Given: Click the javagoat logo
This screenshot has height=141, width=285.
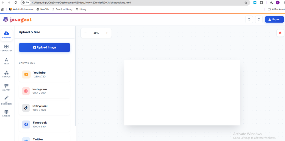Looking at the screenshot, I should point(18,20).
